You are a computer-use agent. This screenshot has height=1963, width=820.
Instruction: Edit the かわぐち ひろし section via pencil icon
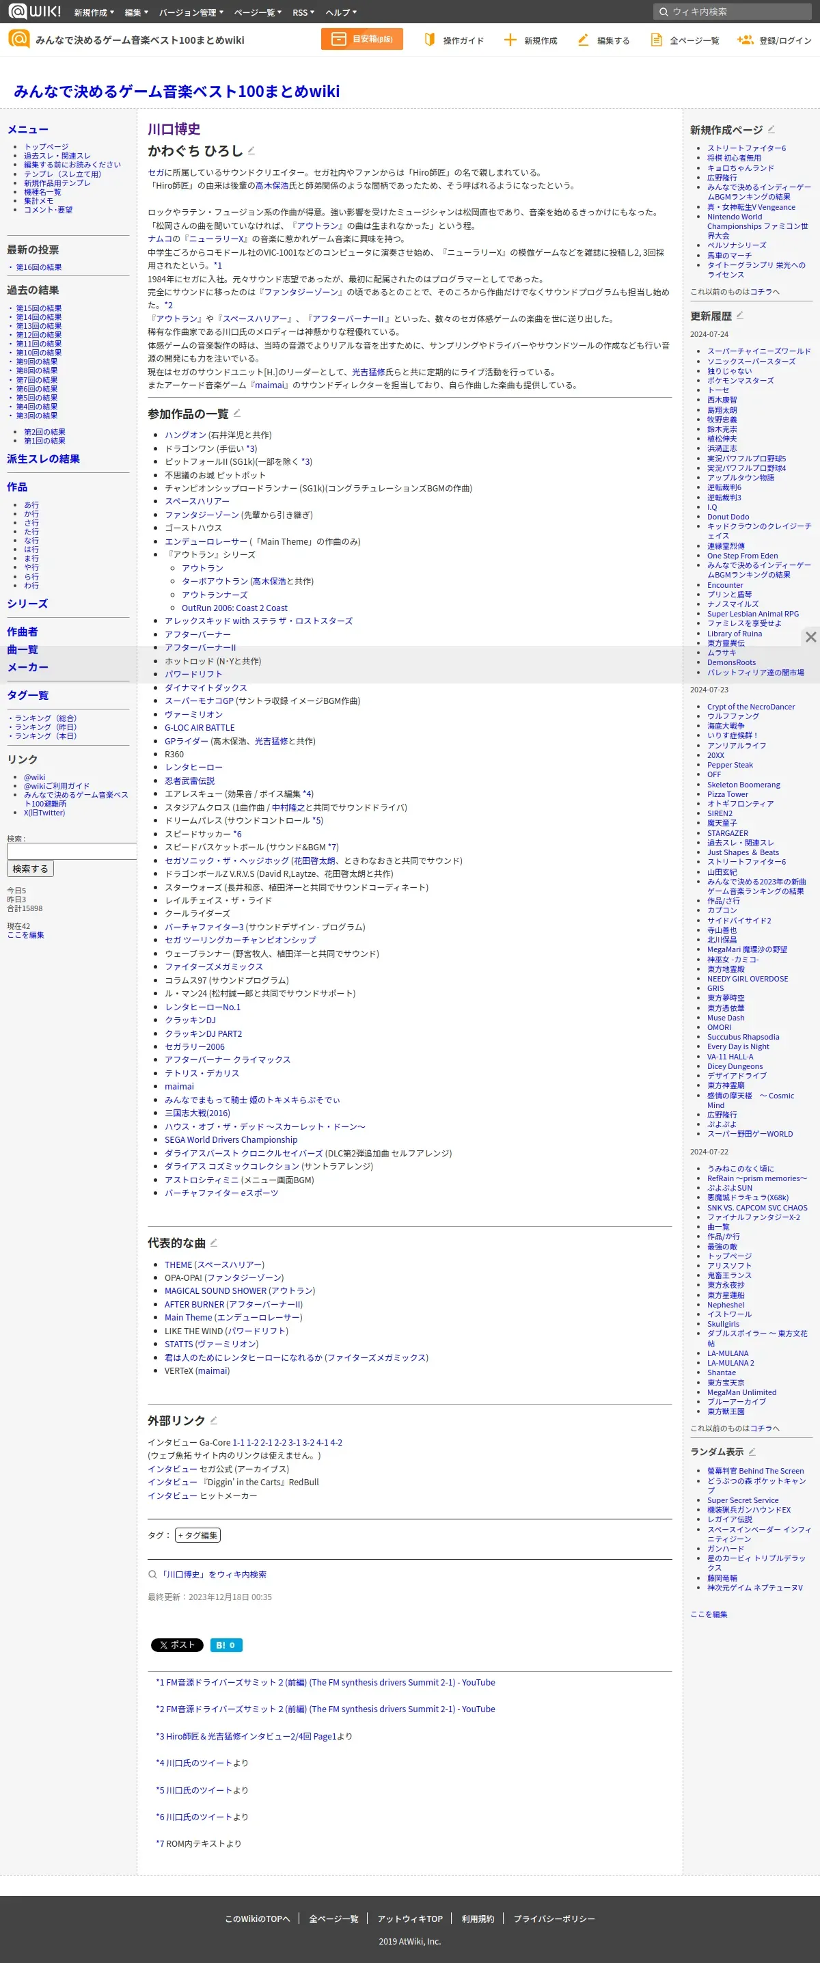(x=251, y=150)
